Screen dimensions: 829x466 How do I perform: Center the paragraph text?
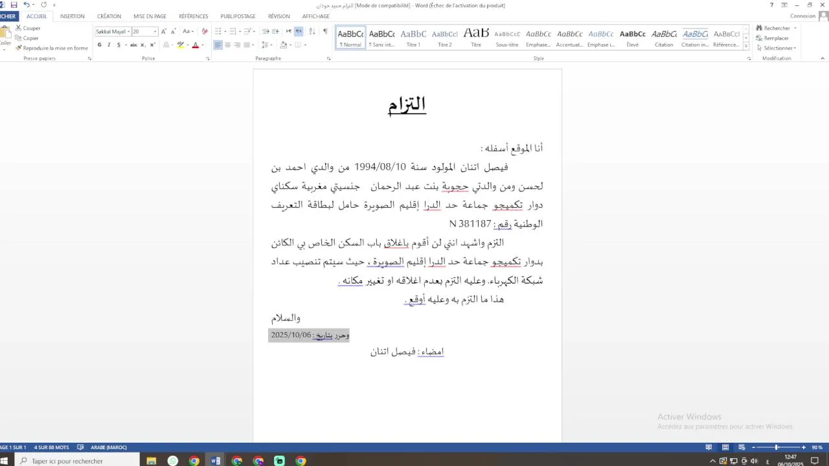[227, 45]
